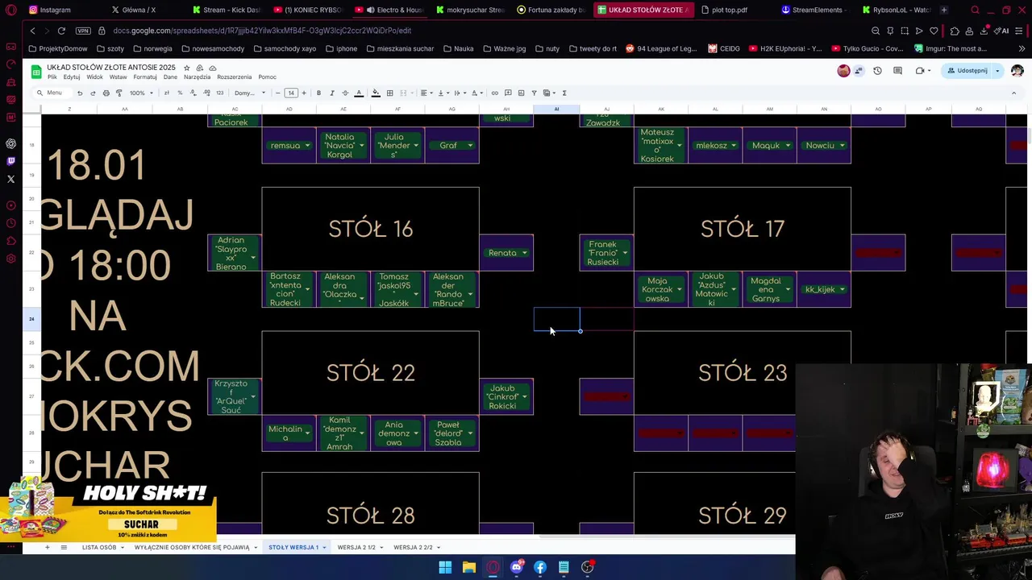Open the dropdown in the remsua cell

click(x=307, y=146)
